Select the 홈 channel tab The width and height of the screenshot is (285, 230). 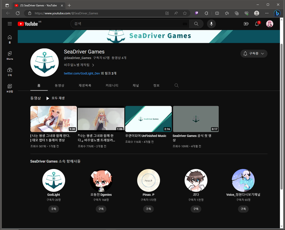(39, 85)
